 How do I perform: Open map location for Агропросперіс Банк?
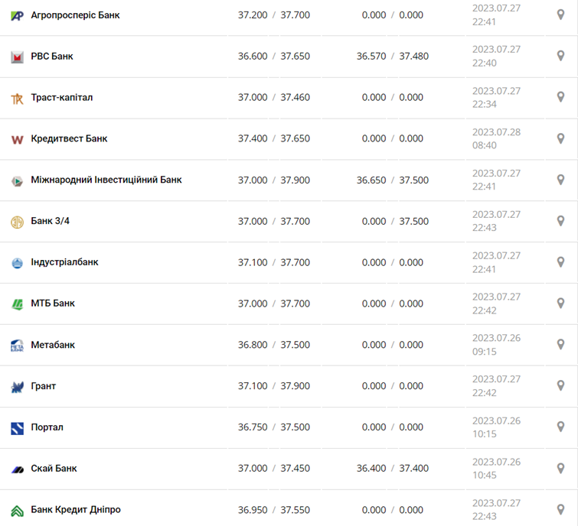coord(560,15)
